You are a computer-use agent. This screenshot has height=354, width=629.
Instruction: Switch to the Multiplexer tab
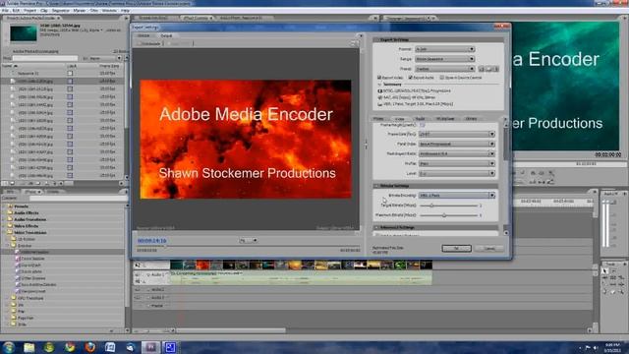pyautogui.click(x=445, y=119)
